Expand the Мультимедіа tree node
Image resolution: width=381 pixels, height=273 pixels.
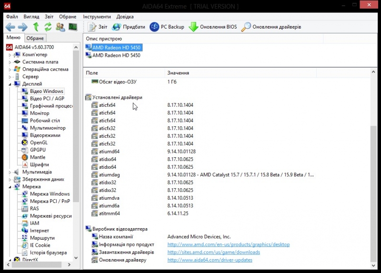(x=10, y=172)
